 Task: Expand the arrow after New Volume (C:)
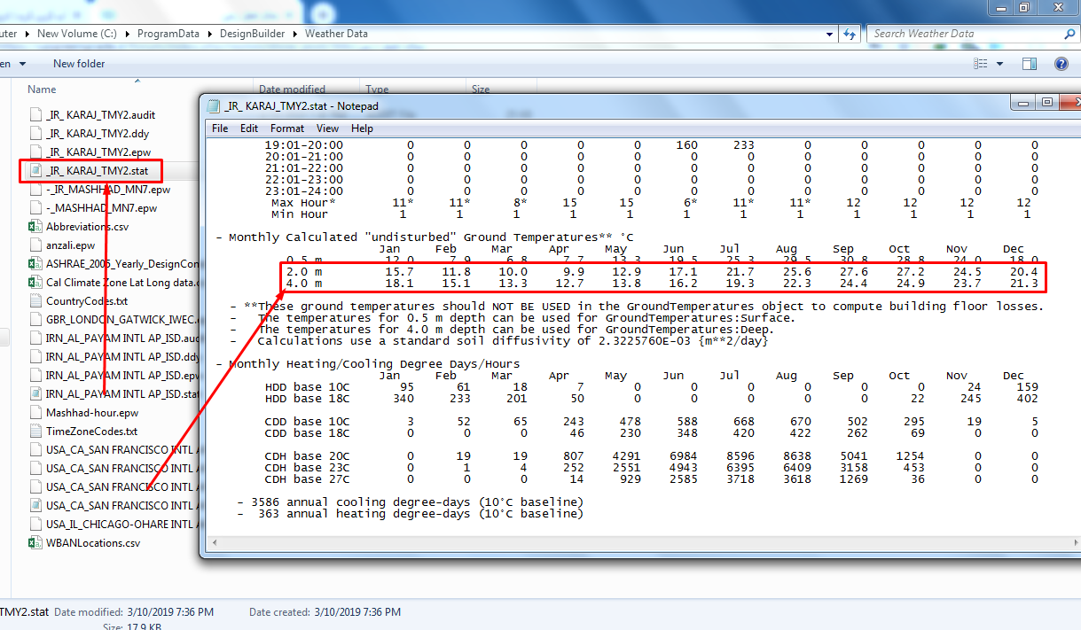(x=129, y=34)
